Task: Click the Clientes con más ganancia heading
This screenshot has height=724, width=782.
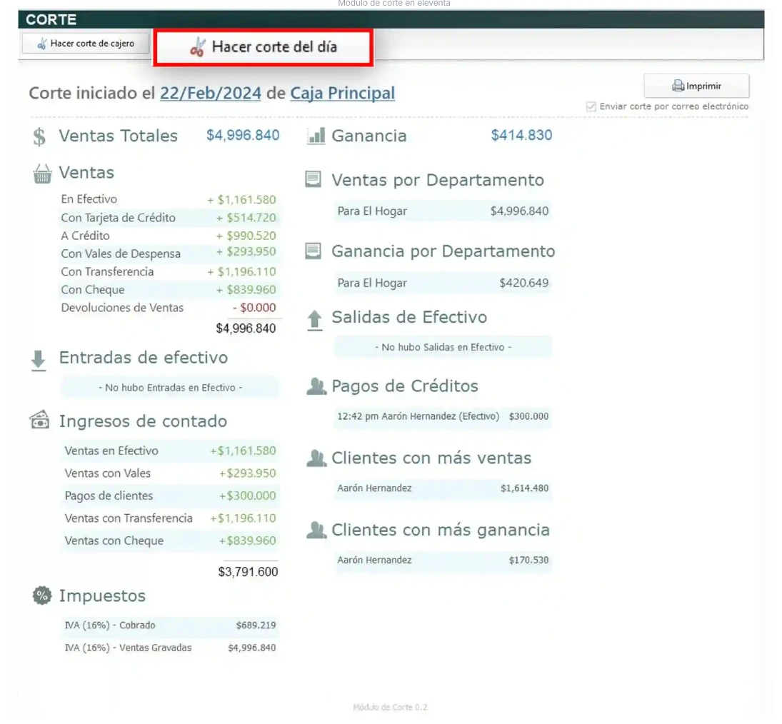Action: tap(441, 530)
